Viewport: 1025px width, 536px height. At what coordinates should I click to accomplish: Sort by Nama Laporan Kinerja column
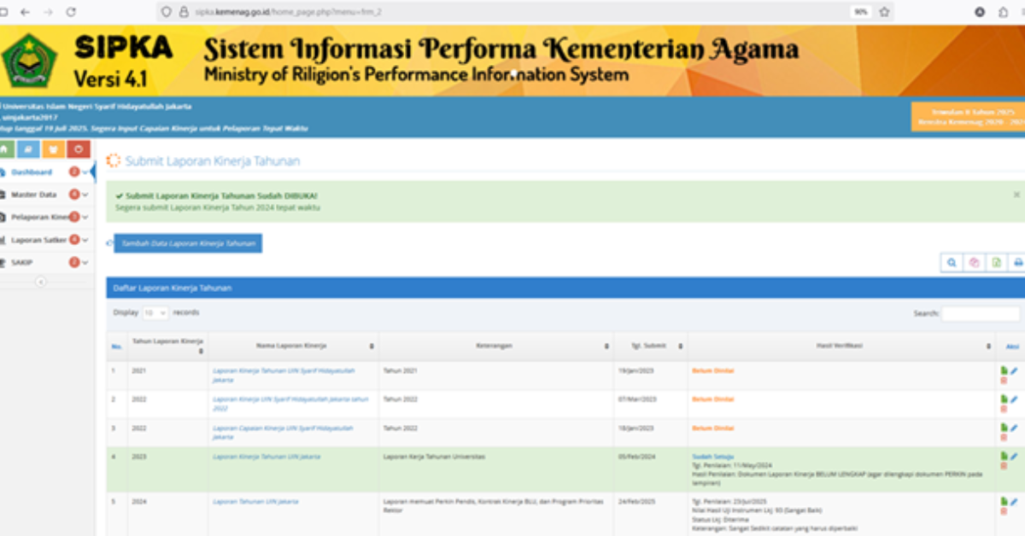[x=293, y=346]
